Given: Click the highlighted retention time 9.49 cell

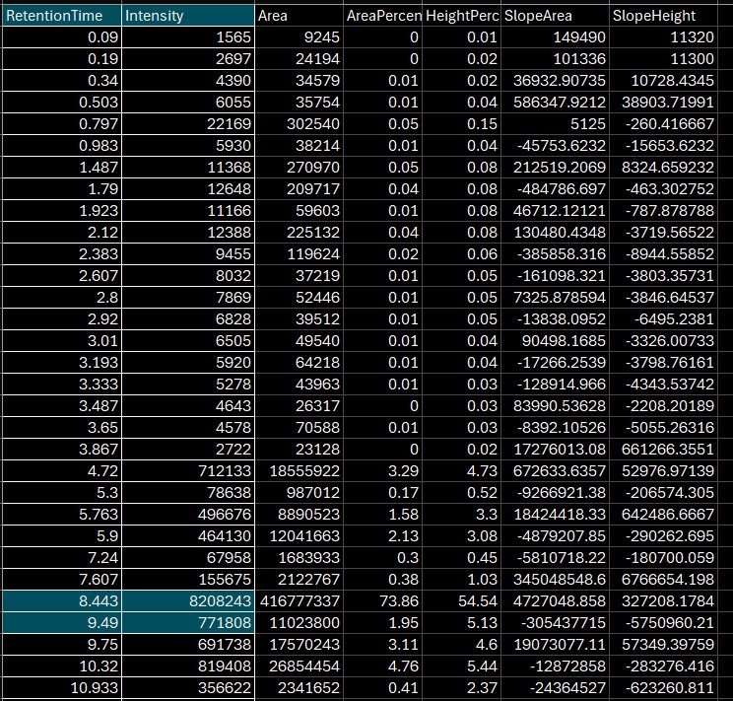Looking at the screenshot, I should (60, 622).
